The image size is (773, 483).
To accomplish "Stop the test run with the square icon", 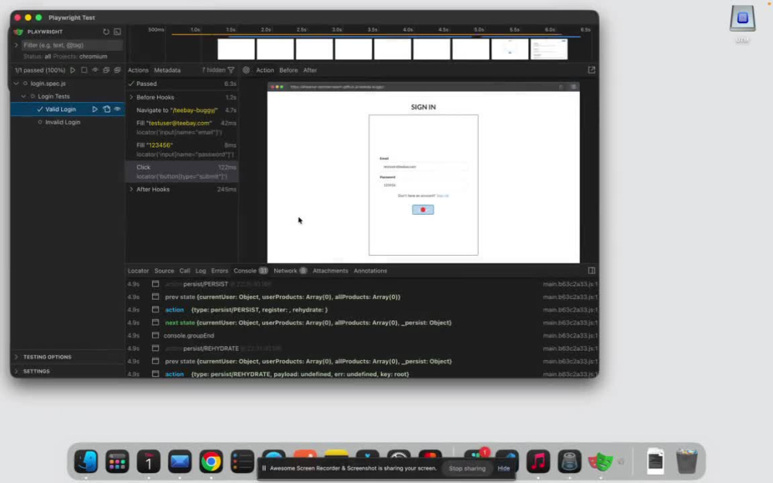I will click(83, 70).
